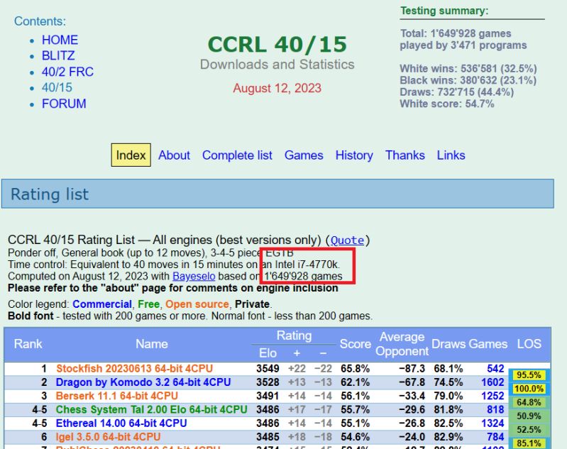Click the Score column header
This screenshot has width=567, height=449.
[x=355, y=344]
